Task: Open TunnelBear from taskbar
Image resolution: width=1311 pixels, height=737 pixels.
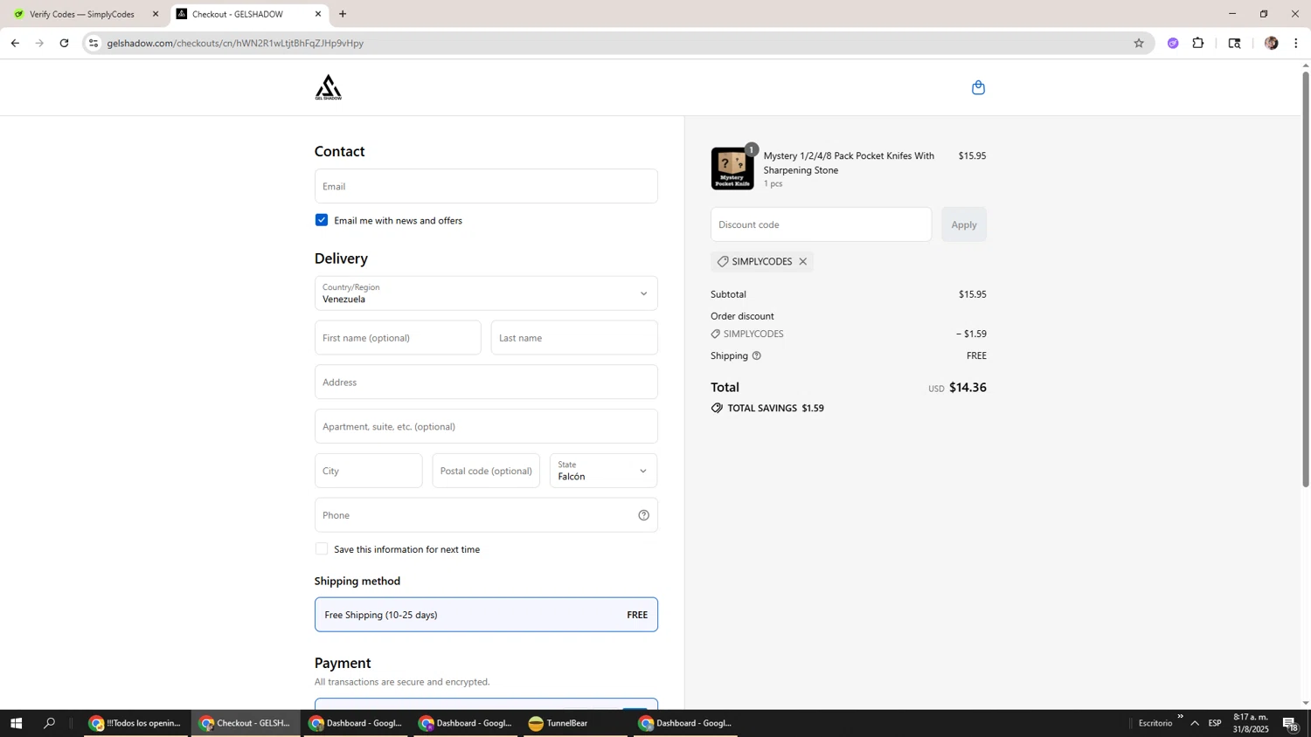Action: 573,723
